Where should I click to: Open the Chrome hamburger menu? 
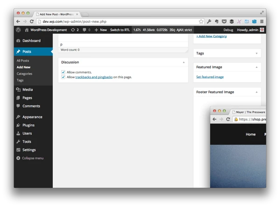[x=262, y=21]
